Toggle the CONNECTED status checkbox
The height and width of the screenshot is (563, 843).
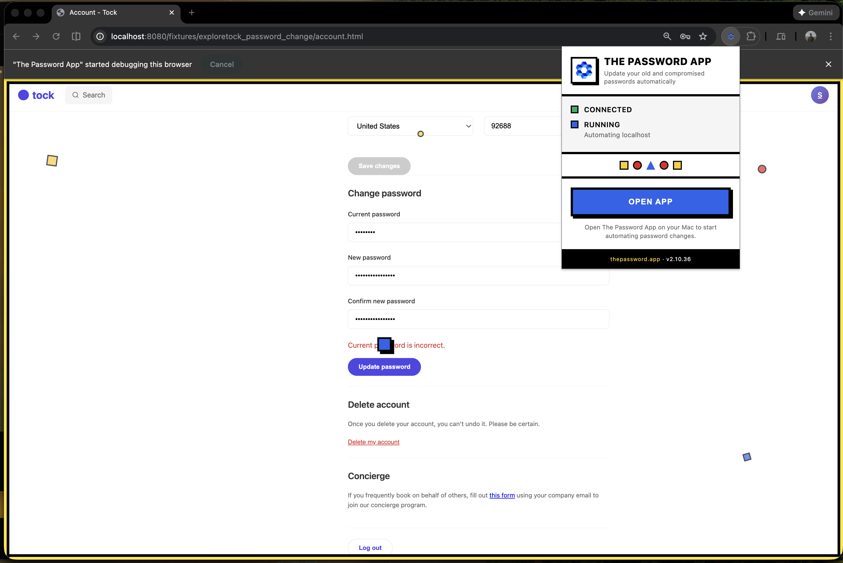pyautogui.click(x=574, y=109)
